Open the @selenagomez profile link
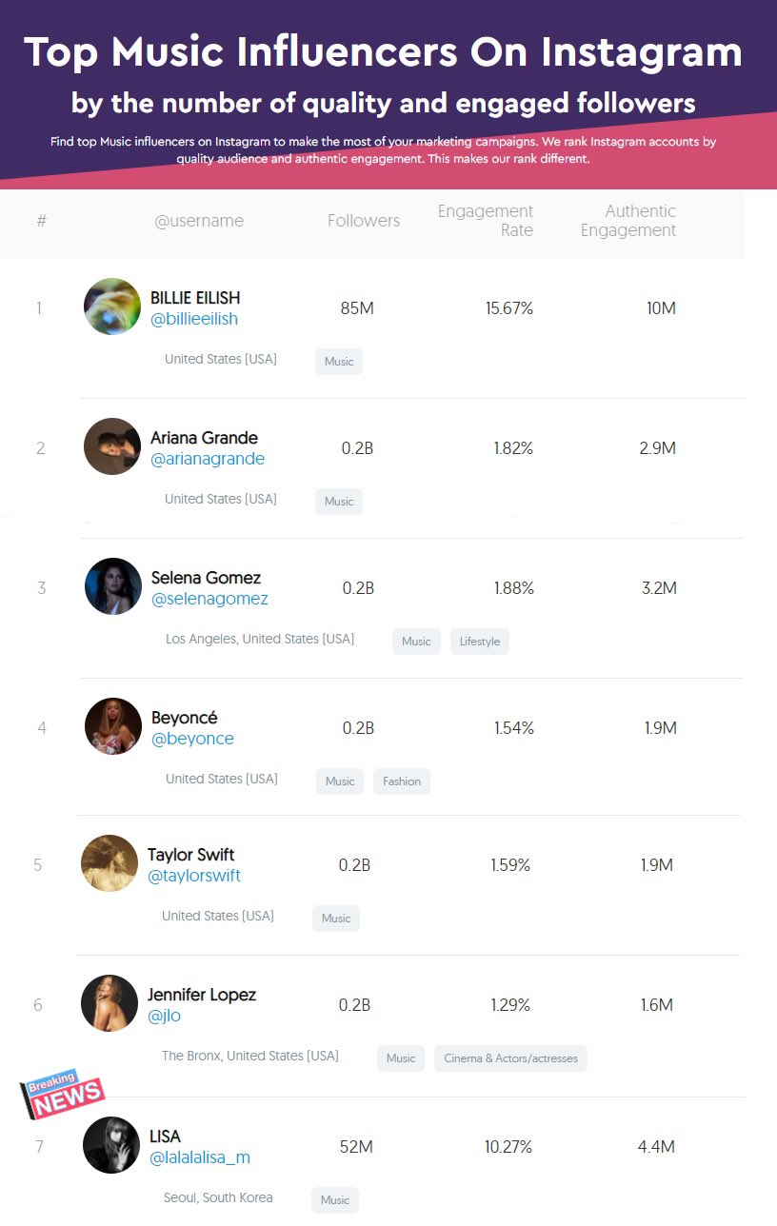 point(209,599)
